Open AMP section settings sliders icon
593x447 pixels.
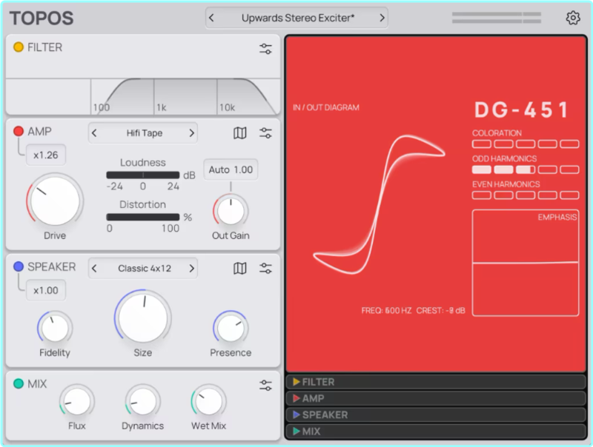[265, 133]
